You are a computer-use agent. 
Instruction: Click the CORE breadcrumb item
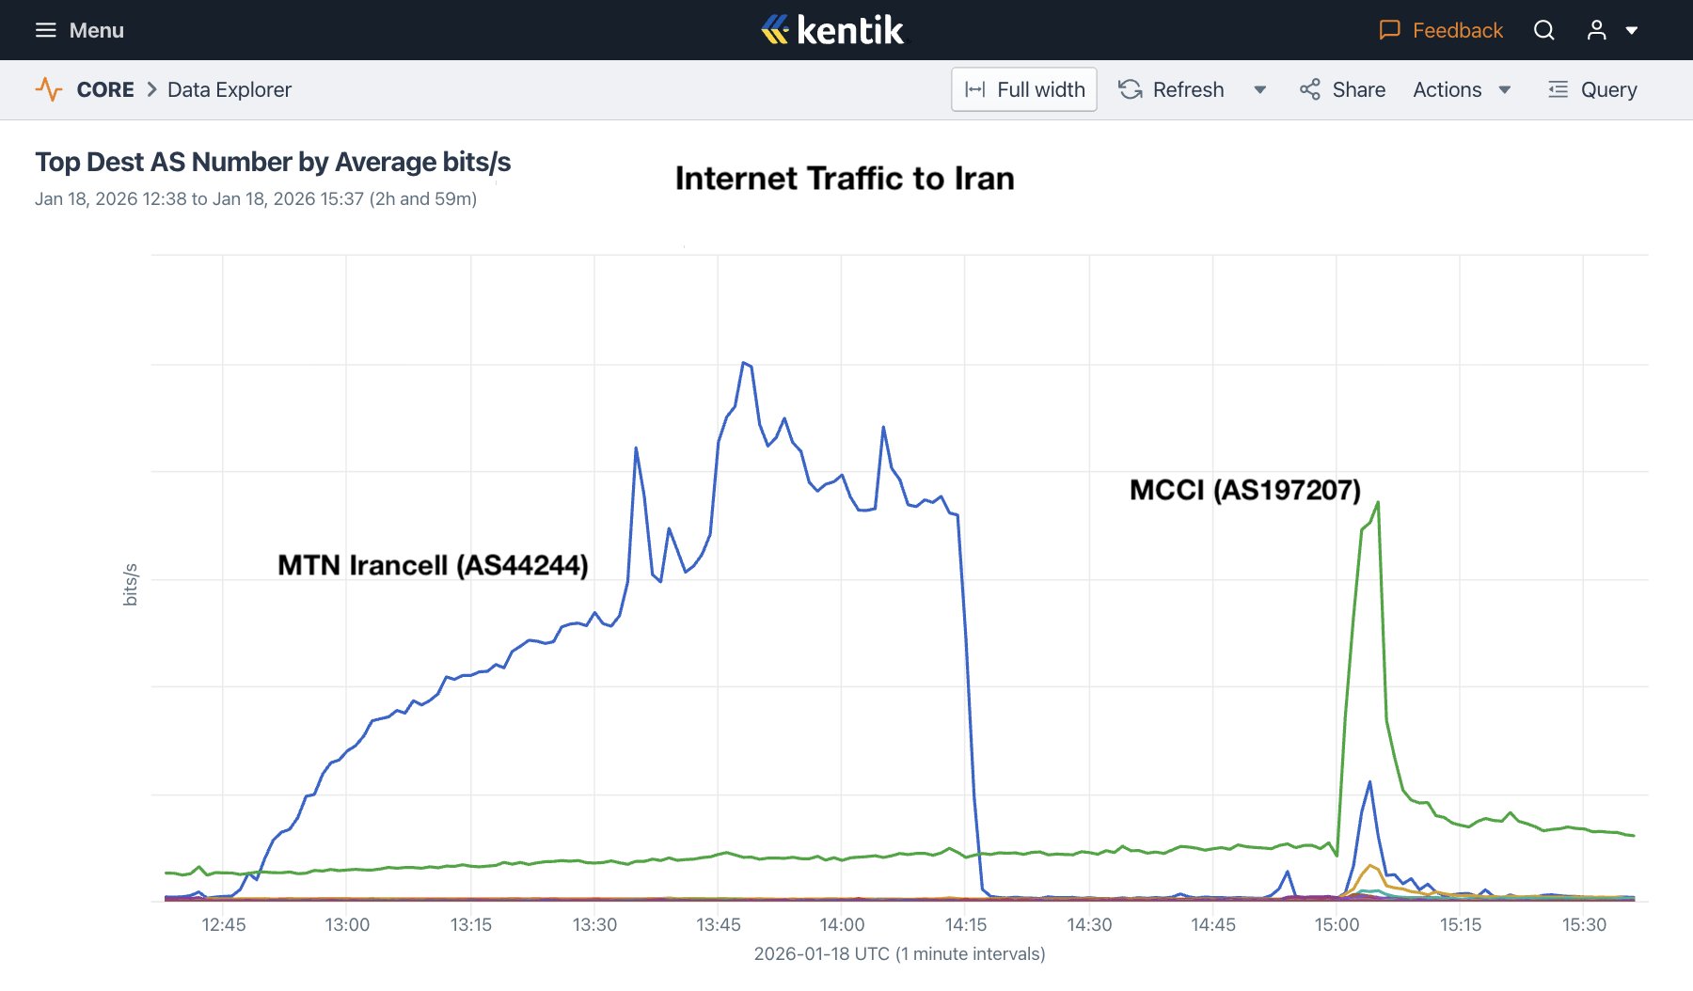pos(105,89)
